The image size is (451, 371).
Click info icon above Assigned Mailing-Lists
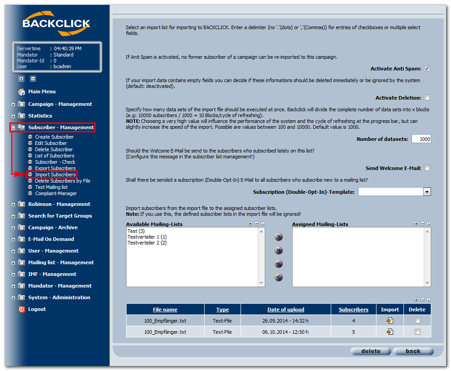(x=429, y=224)
